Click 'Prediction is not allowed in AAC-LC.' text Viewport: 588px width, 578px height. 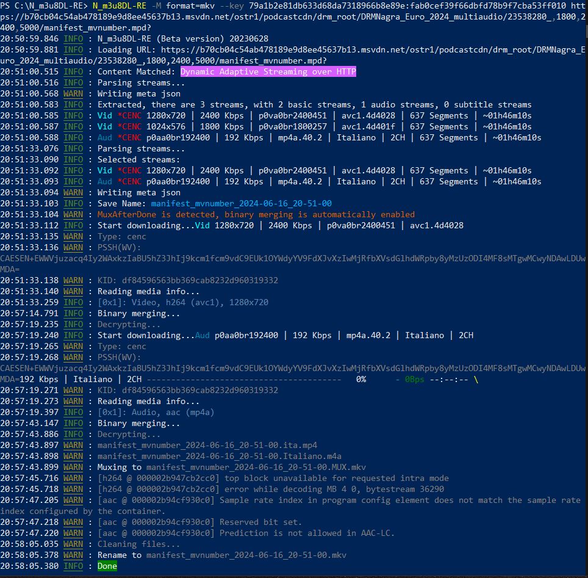tap(307, 533)
